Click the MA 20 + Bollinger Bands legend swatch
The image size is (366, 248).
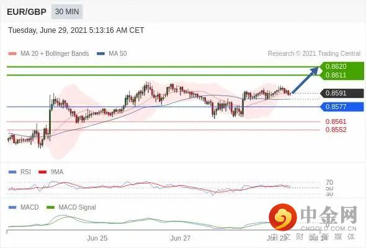pyautogui.click(x=12, y=54)
